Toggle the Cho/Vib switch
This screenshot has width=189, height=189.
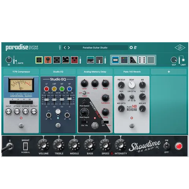coord(84,122)
